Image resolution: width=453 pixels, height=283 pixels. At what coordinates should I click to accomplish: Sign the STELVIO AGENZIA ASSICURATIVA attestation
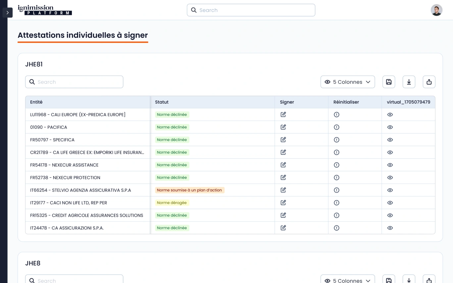283,190
